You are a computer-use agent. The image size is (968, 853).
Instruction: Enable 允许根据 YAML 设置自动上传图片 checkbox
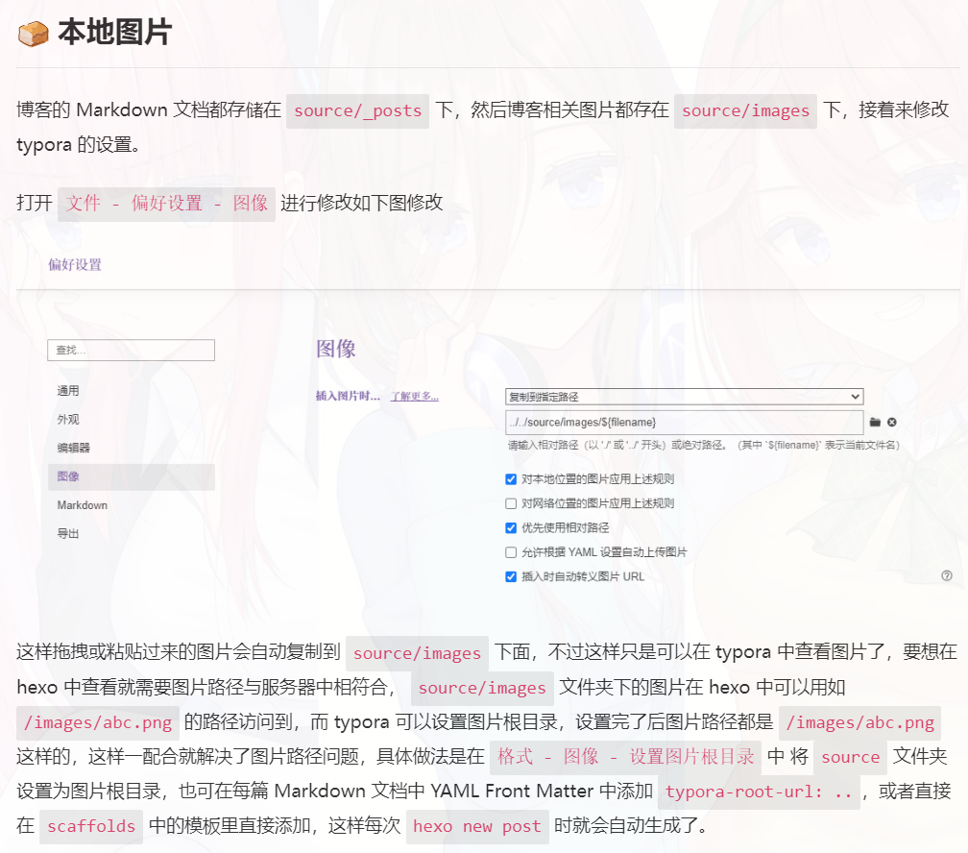[511, 552]
